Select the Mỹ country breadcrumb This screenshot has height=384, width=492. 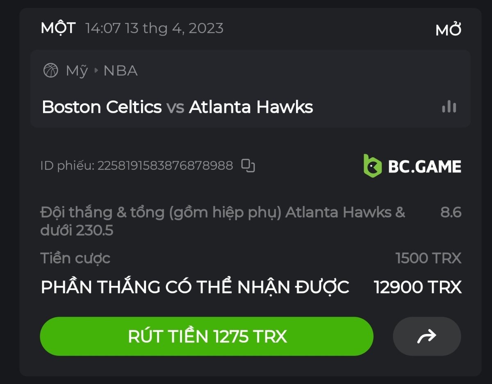(x=77, y=71)
